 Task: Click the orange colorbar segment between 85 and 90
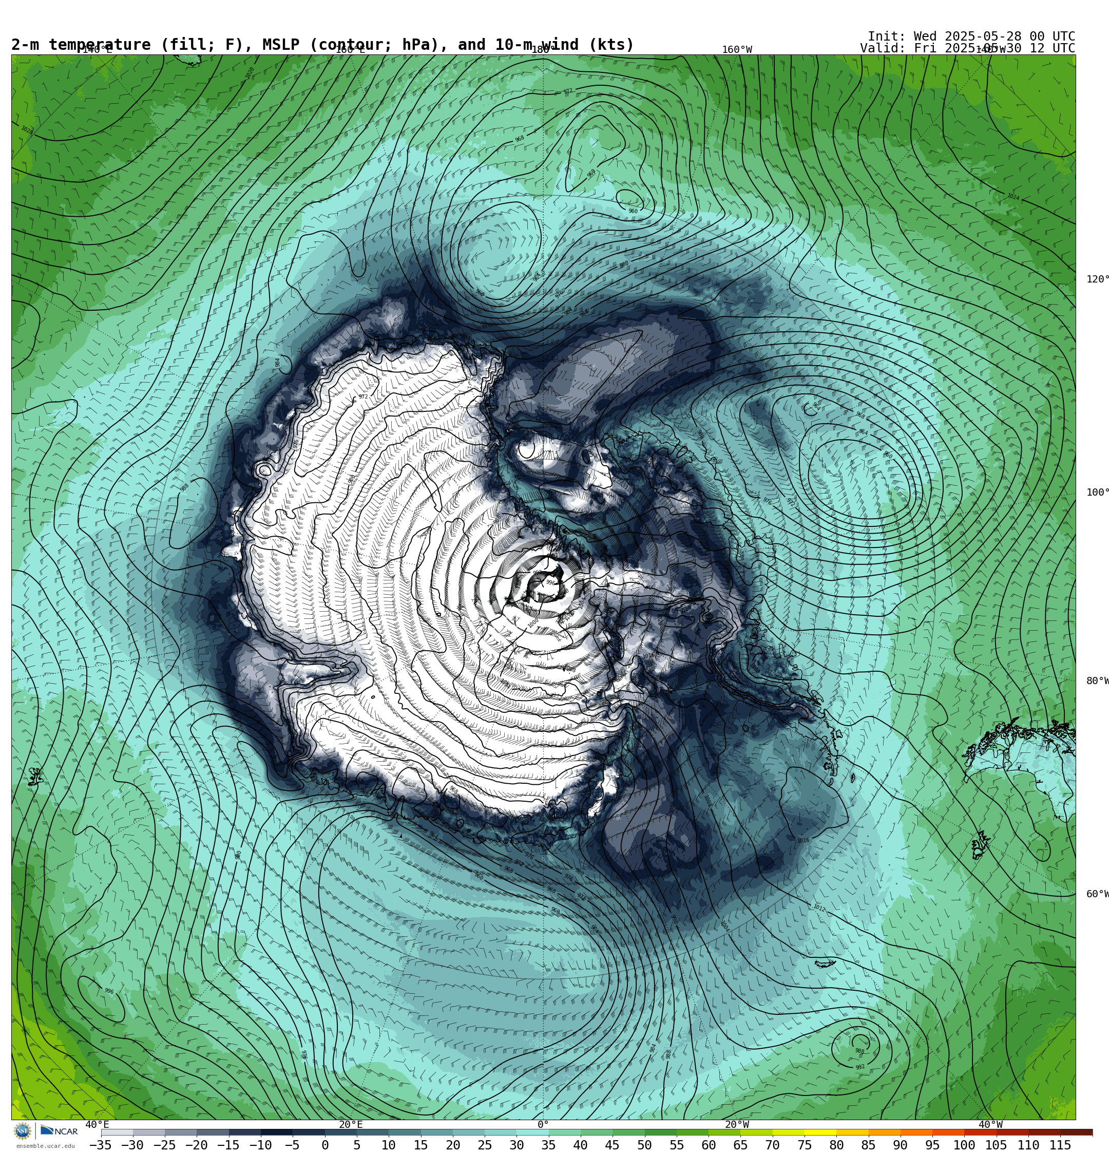[x=884, y=1132]
